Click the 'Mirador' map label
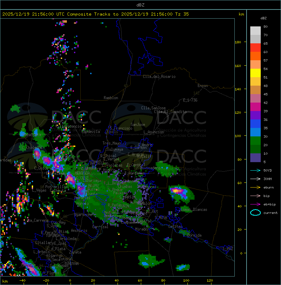Image resolution: width=281 pixels, height=285 pixels. [142, 229]
